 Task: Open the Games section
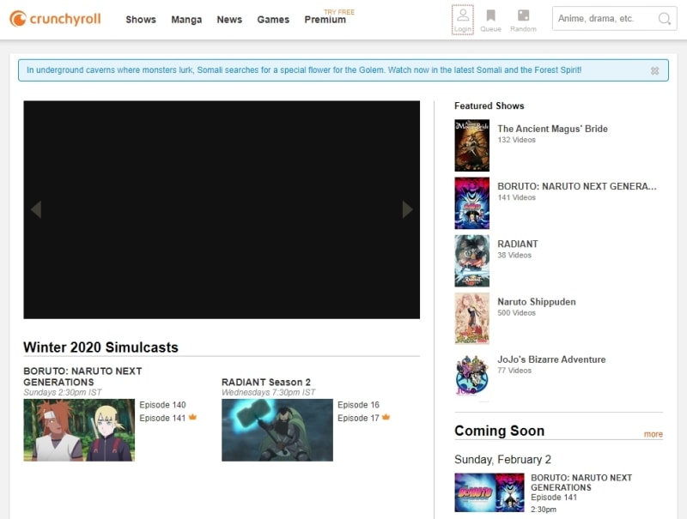click(273, 20)
